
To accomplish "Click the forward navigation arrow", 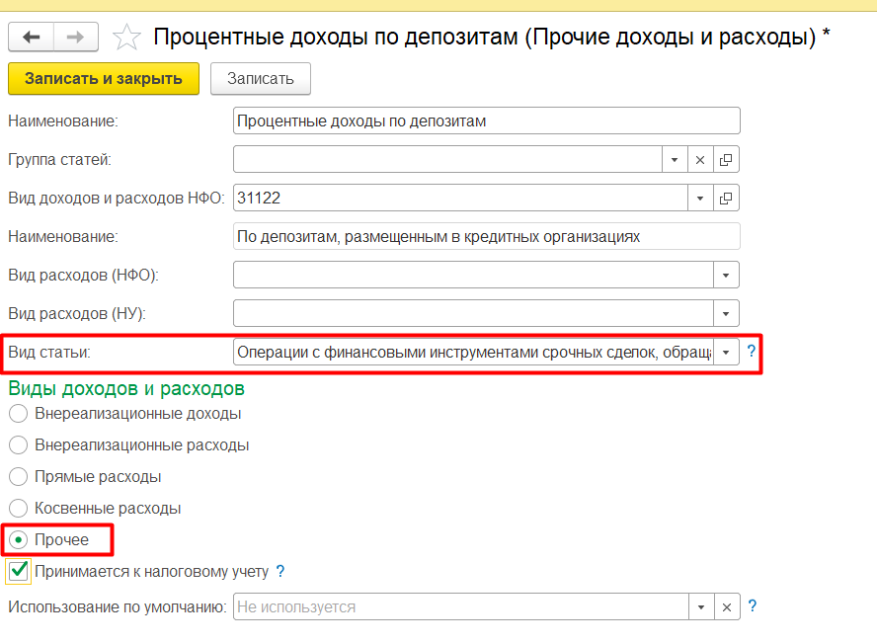I will click(x=75, y=38).
